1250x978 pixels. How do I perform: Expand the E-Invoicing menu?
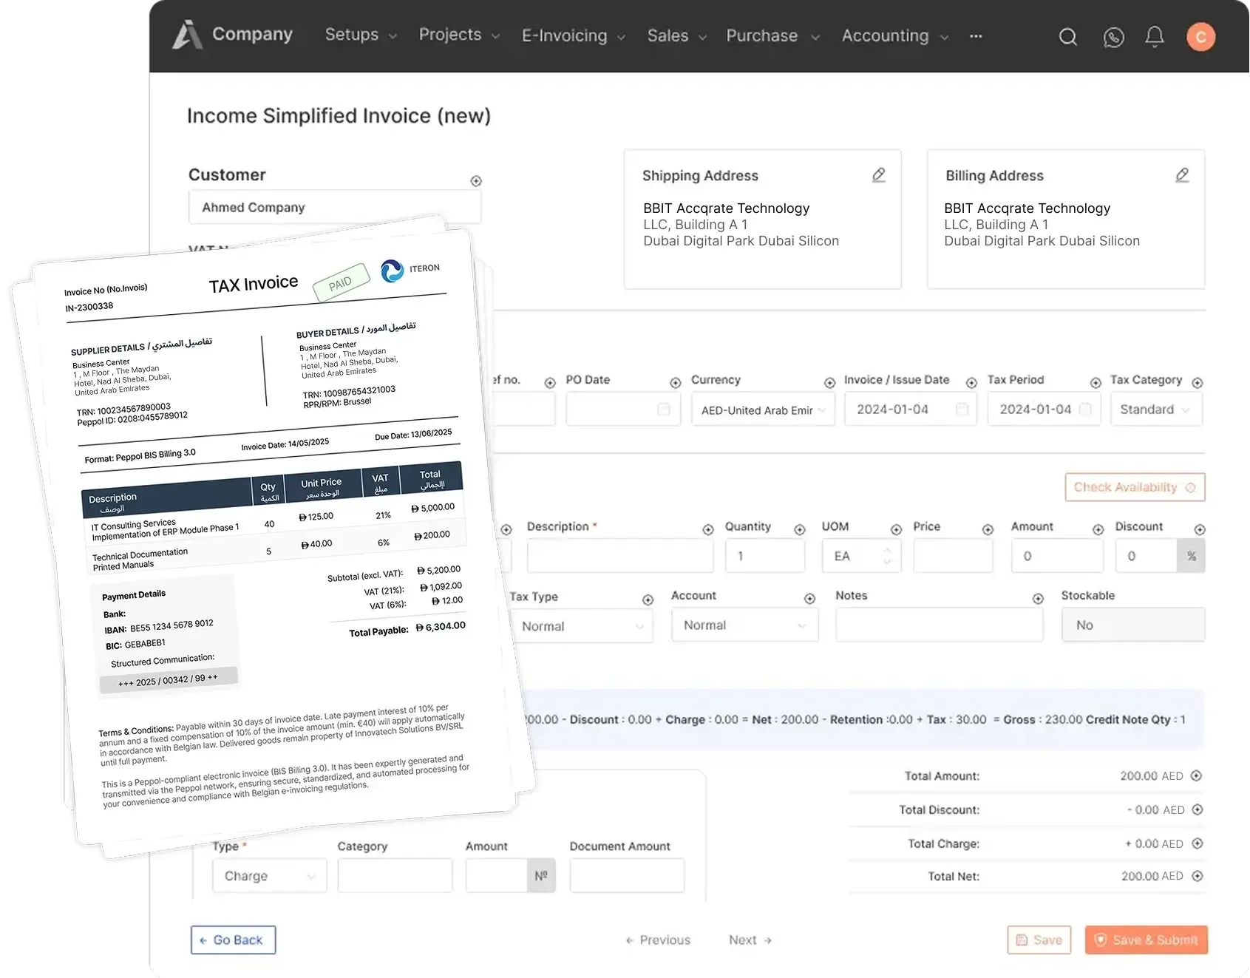(x=574, y=35)
